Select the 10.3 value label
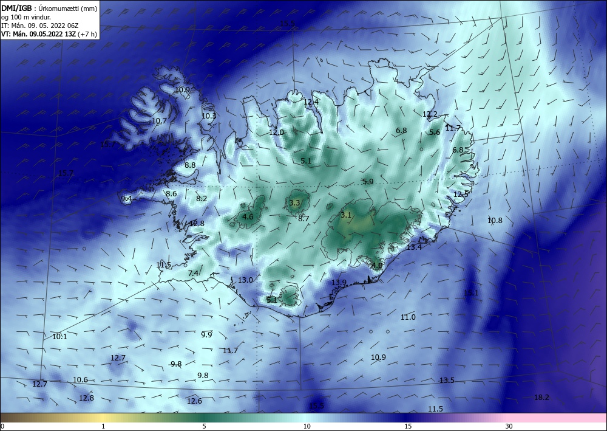 click(x=209, y=116)
